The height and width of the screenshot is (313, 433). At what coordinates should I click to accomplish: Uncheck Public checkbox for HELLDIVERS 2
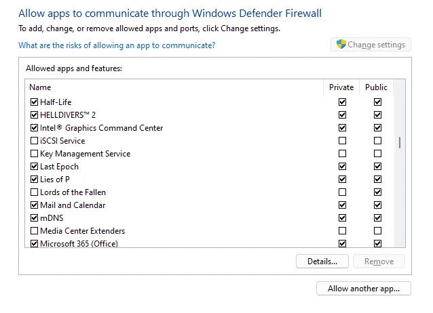[x=377, y=115]
